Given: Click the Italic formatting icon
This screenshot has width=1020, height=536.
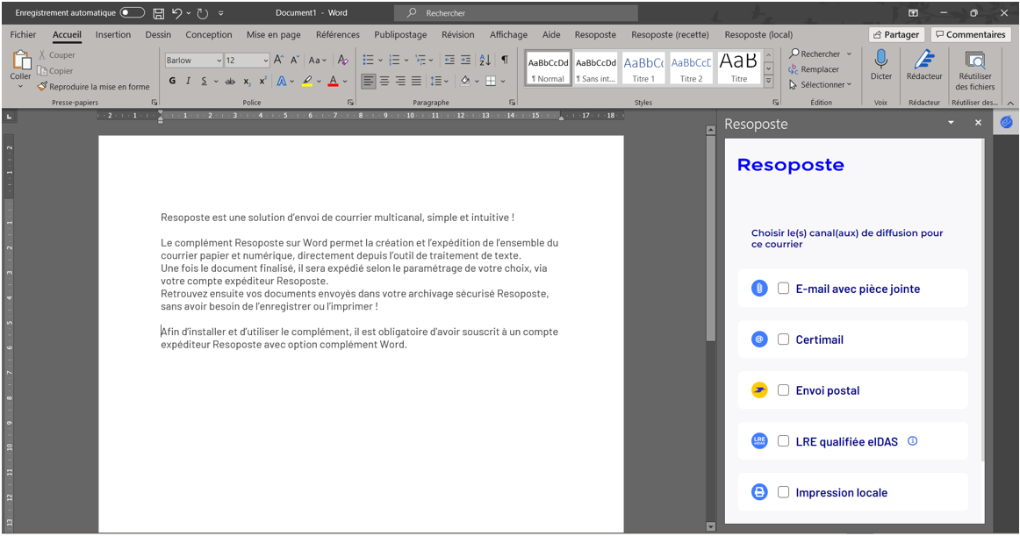Looking at the screenshot, I should click(188, 81).
